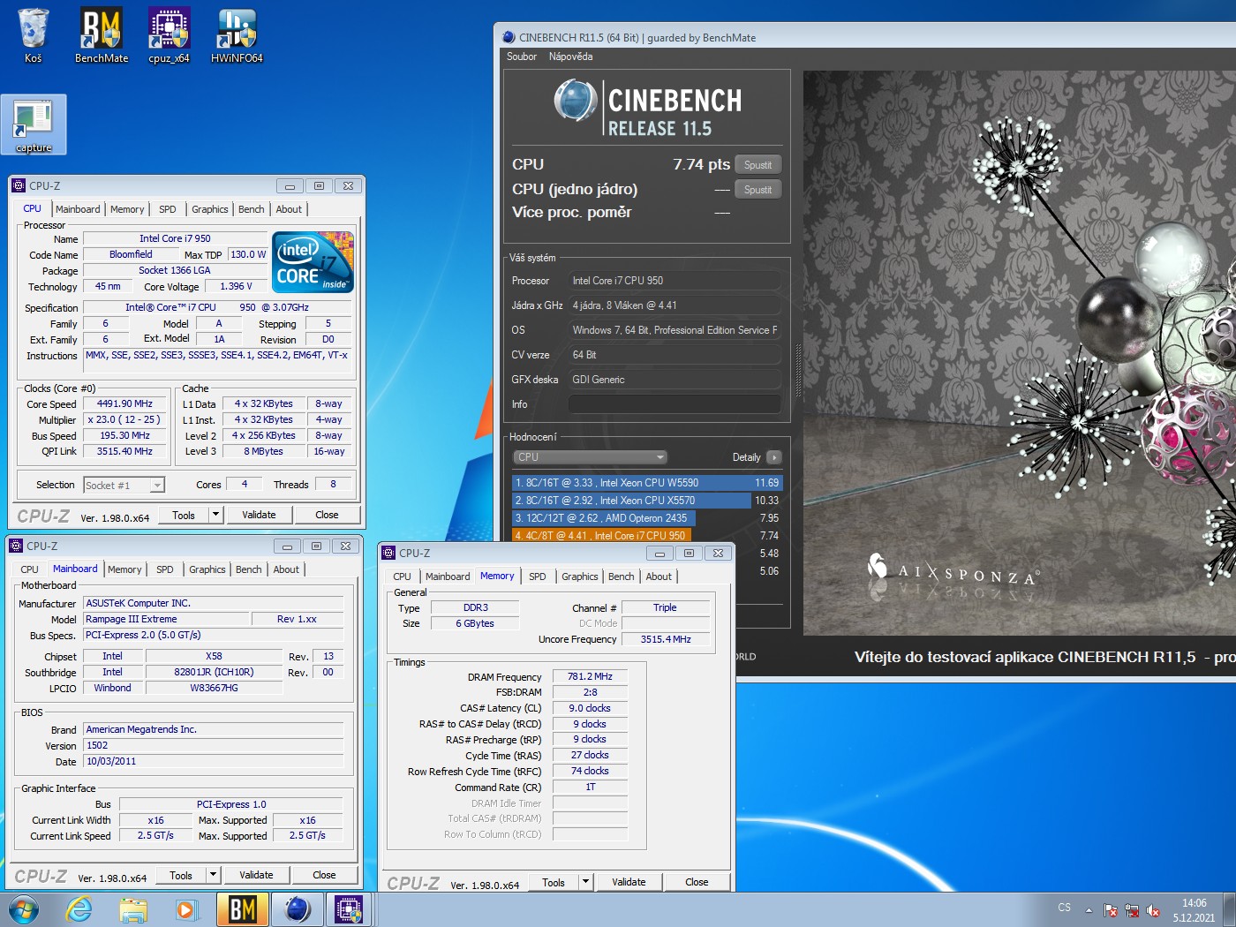Click the 781.2 MHz DRAM frequency value

click(590, 676)
